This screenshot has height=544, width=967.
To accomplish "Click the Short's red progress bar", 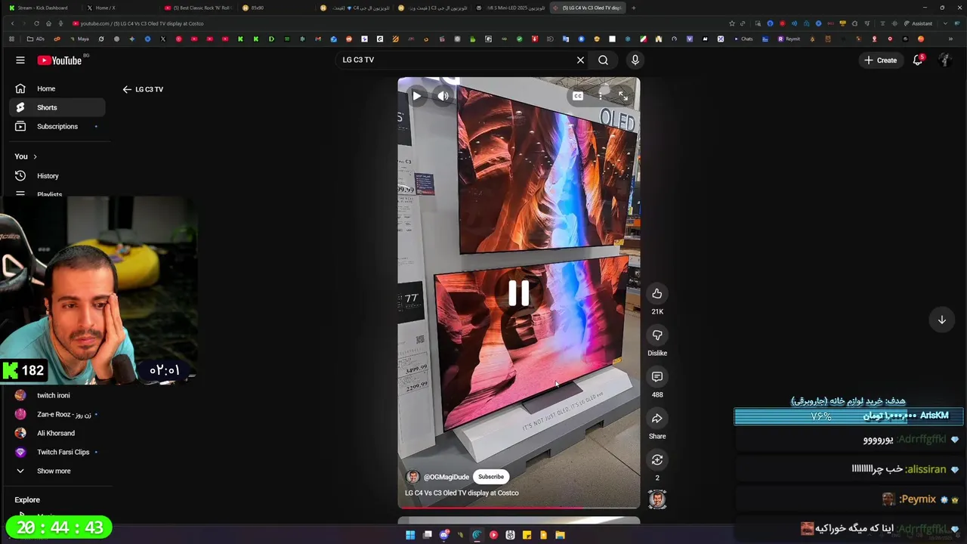I will click(x=519, y=508).
